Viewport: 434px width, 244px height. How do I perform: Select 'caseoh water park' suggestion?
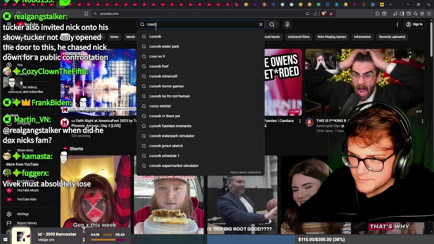(200, 46)
